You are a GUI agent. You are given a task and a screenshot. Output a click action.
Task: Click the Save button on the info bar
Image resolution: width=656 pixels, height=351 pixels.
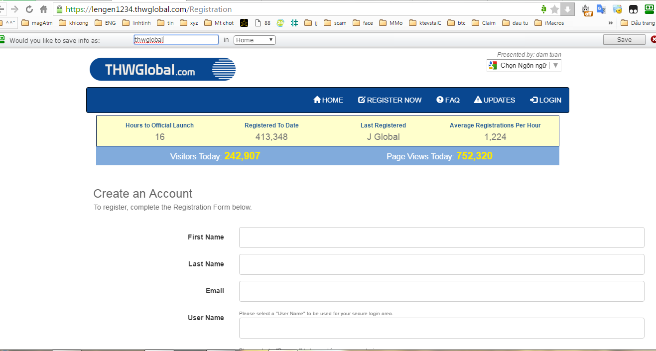click(x=624, y=40)
